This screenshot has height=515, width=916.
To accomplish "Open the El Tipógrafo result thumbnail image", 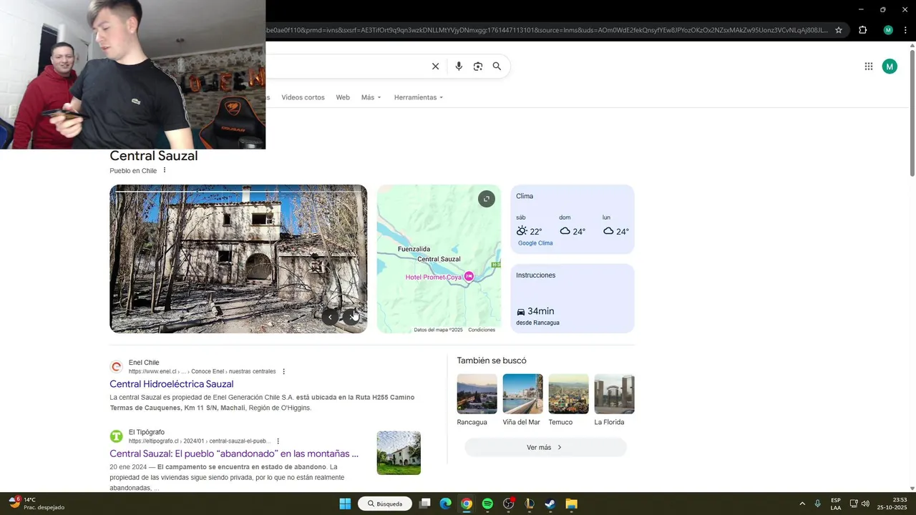I will (x=399, y=453).
